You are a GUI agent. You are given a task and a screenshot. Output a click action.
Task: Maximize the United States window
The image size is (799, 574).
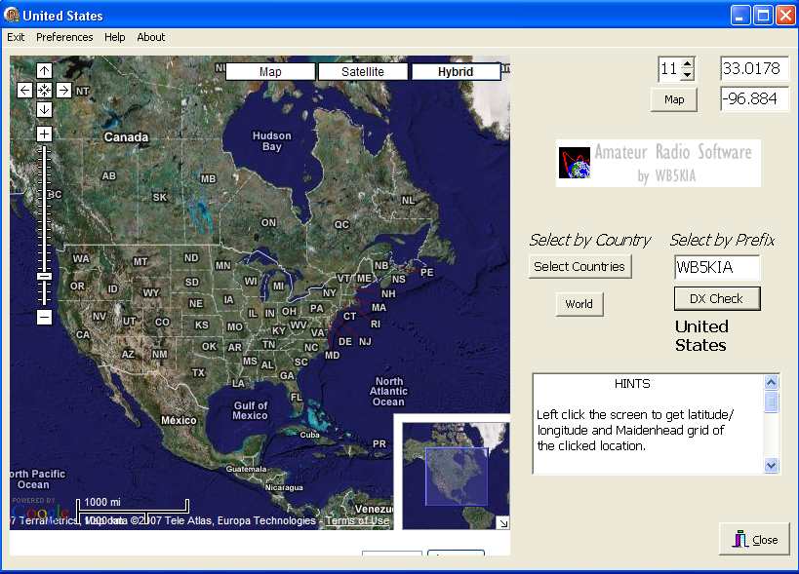click(763, 16)
